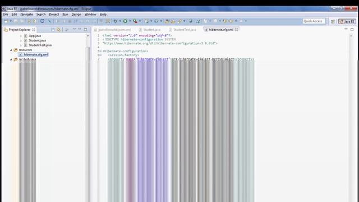Open the Help menu
Image resolution: width=359 pixels, height=202 pixels.
[103, 14]
